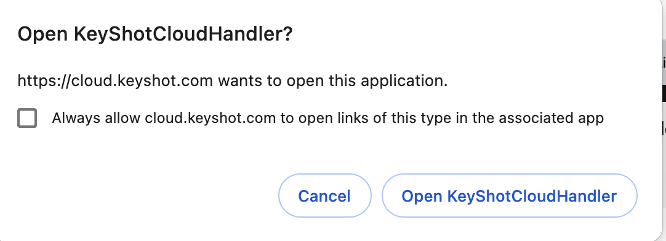
Task: Enable always allowing links of this type
Action: (27, 118)
